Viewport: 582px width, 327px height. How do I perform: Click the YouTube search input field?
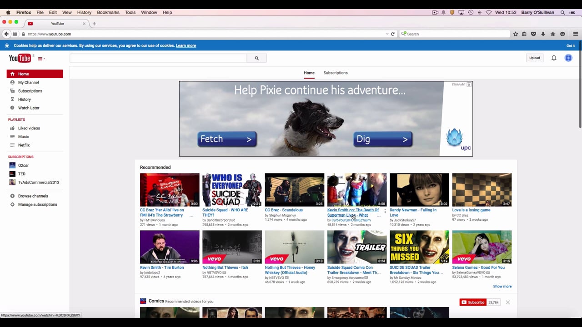[x=158, y=58]
